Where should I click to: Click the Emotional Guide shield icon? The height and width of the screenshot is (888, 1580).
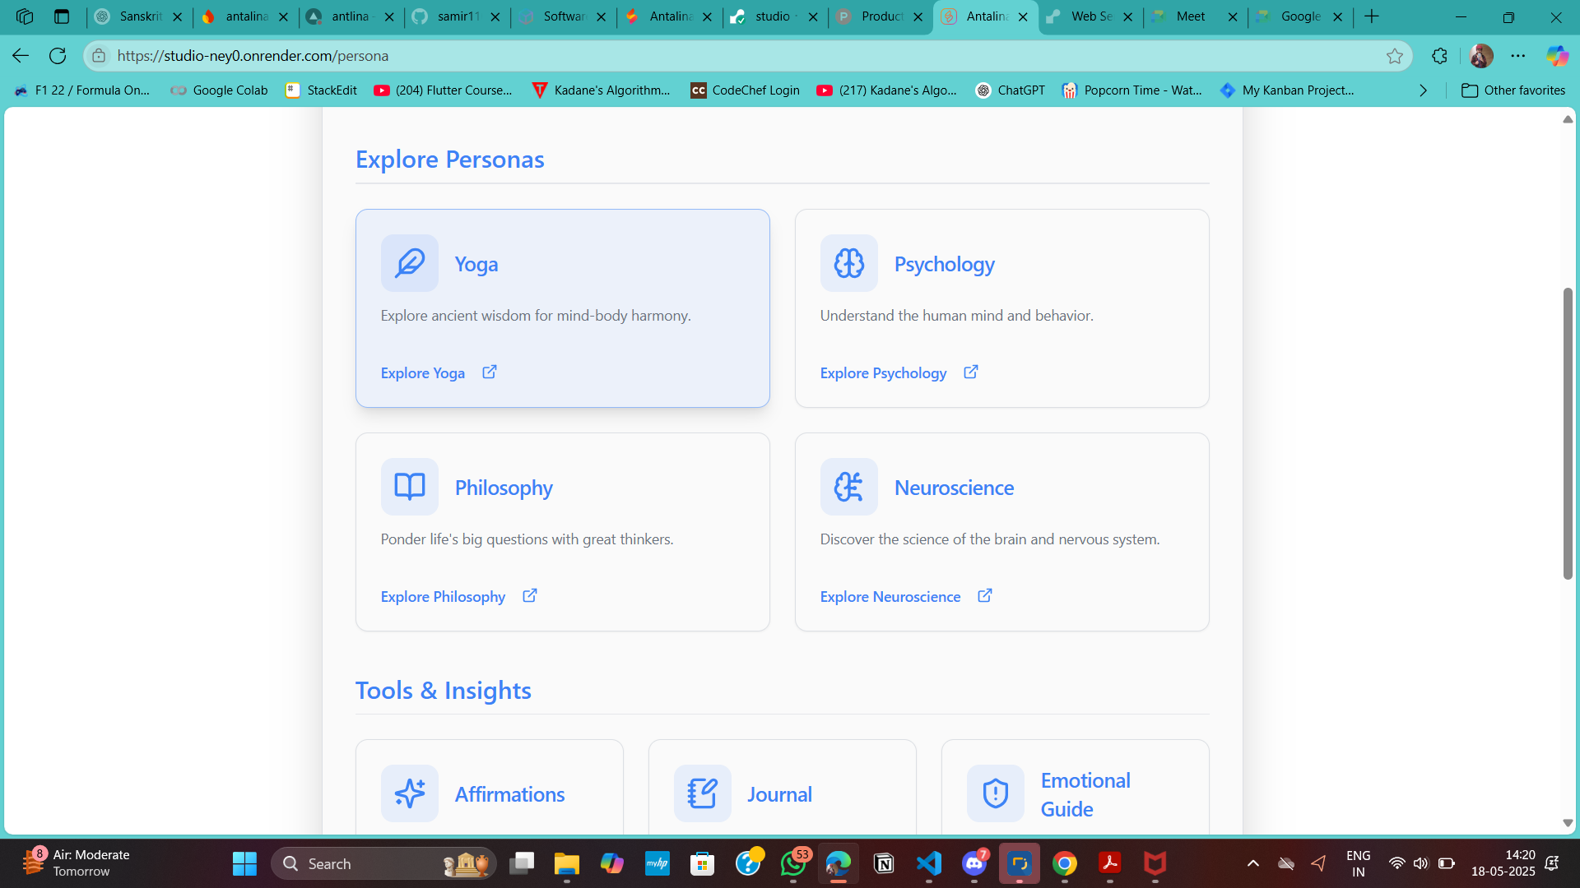coord(995,793)
